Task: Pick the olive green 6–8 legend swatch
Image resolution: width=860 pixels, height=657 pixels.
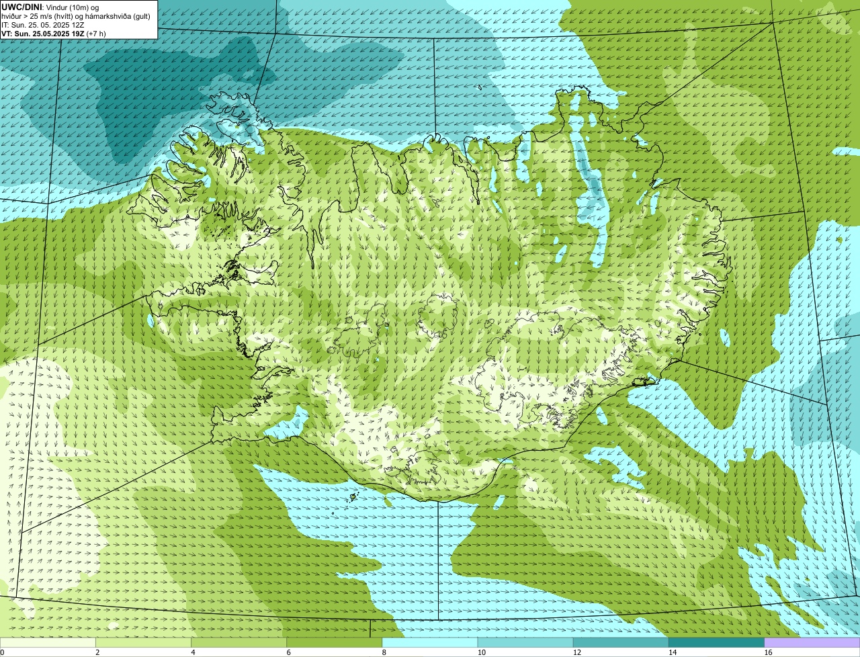Action: pos(334,643)
